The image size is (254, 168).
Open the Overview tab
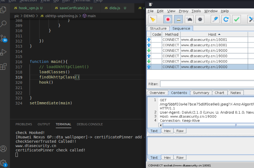[157, 93]
